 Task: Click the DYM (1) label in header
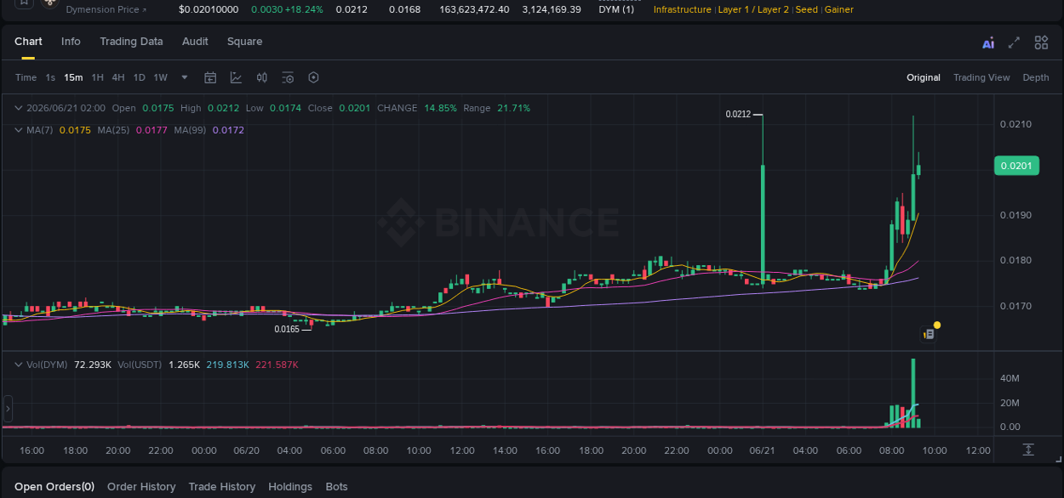[616, 9]
